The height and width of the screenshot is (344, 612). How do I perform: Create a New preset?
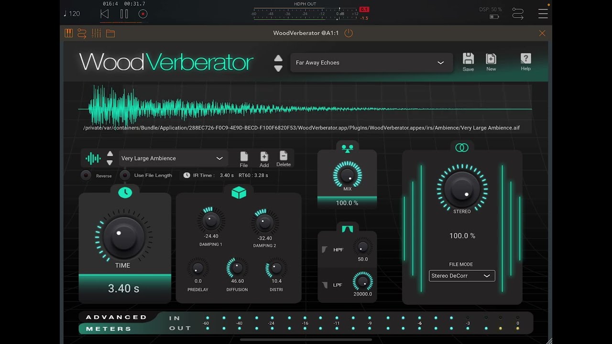tap(491, 62)
